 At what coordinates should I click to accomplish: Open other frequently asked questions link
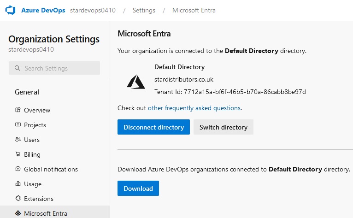coord(194,108)
